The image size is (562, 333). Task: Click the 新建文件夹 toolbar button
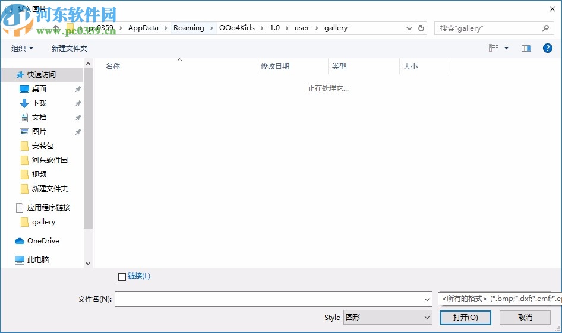[x=69, y=48]
